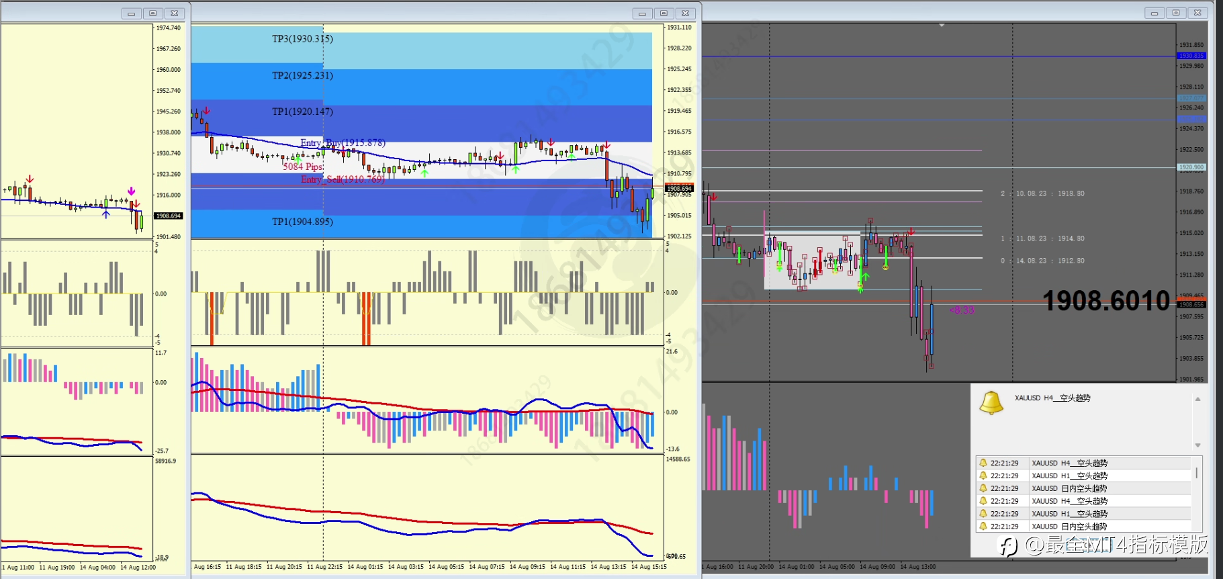Image resolution: width=1223 pixels, height=579 pixels.
Task: Select topmost XAUUSD H4 alert row
Action: (1084, 463)
